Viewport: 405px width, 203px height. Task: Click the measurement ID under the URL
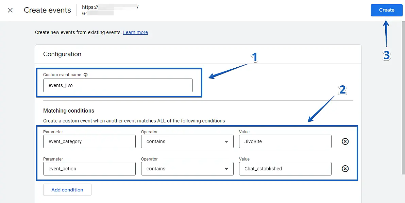98,13
